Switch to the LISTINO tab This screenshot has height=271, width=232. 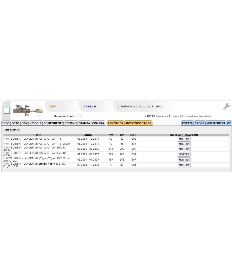coord(71,123)
